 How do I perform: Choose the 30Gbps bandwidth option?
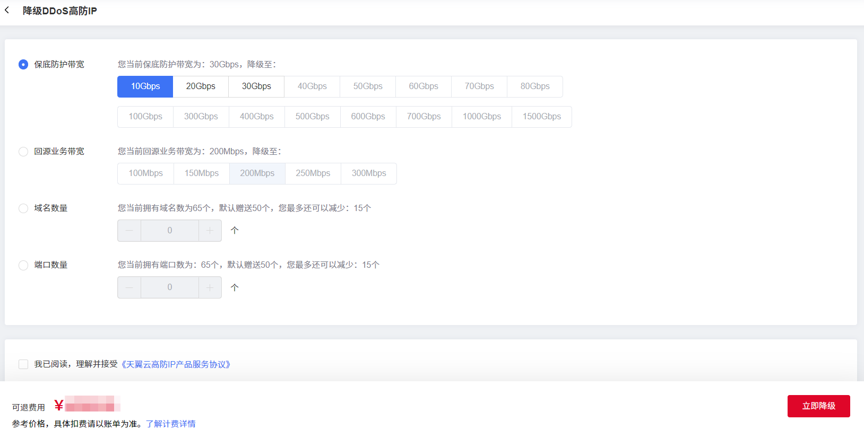pyautogui.click(x=256, y=86)
